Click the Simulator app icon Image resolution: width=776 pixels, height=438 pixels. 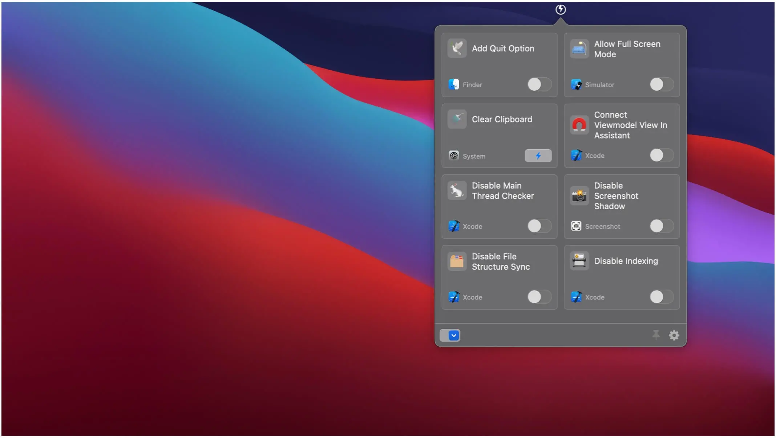coord(576,84)
